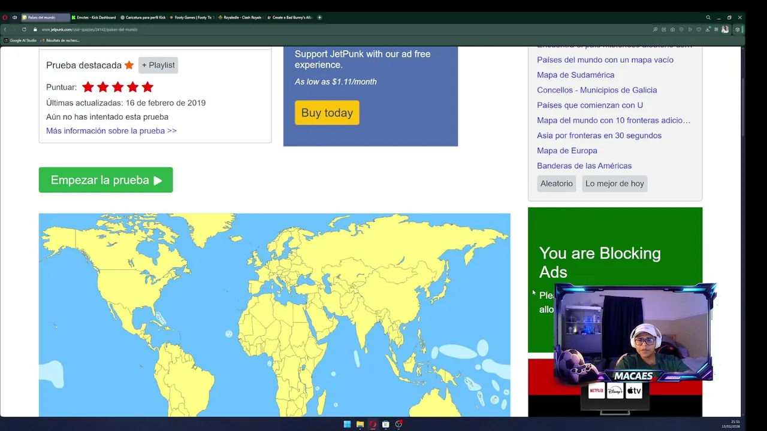This screenshot has width=767, height=431.
Task: Click the orange featured star icon
Action: pyautogui.click(x=129, y=65)
